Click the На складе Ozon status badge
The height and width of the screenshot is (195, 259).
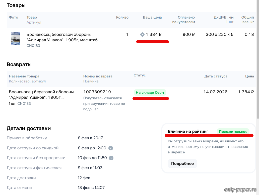(150, 92)
